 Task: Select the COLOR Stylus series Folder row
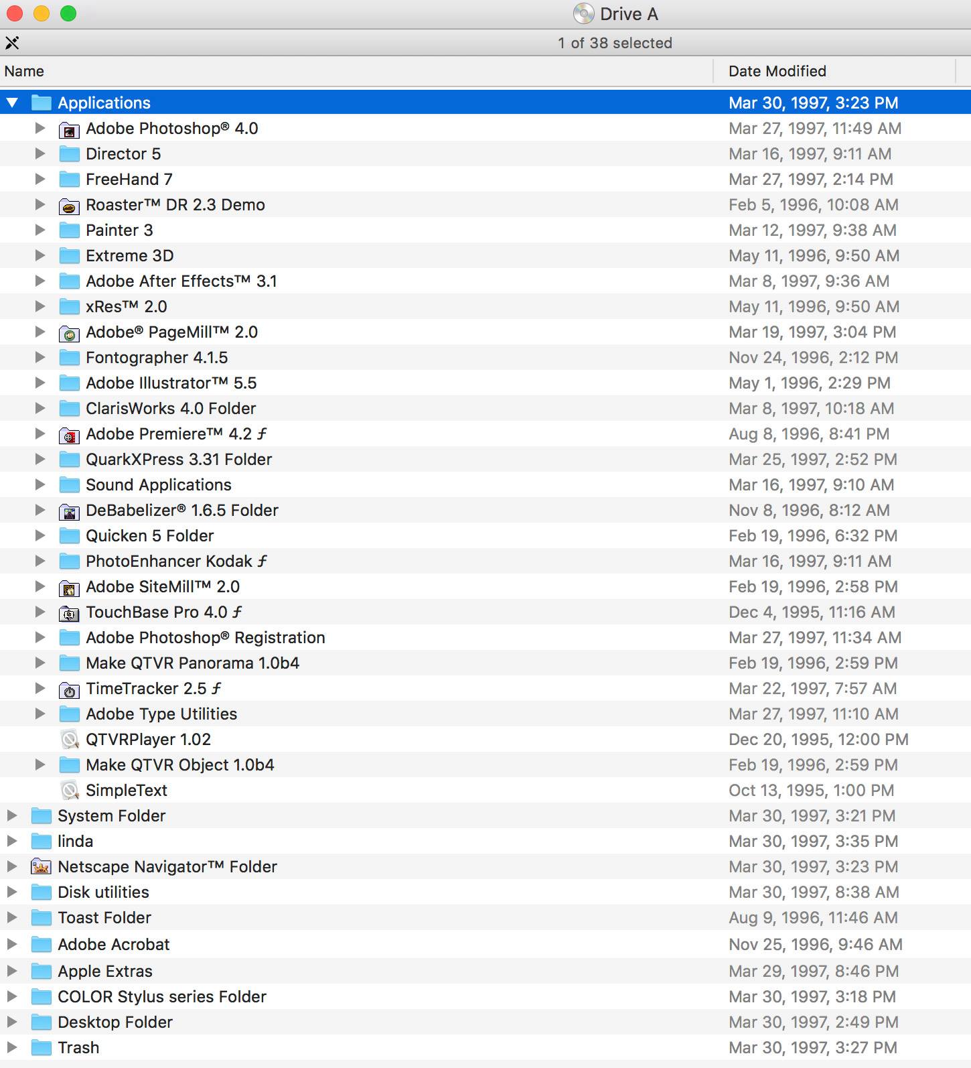485,997
